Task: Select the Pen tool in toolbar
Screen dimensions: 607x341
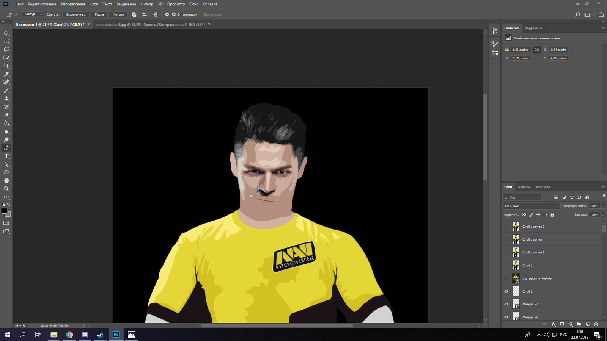Action: 6,148
